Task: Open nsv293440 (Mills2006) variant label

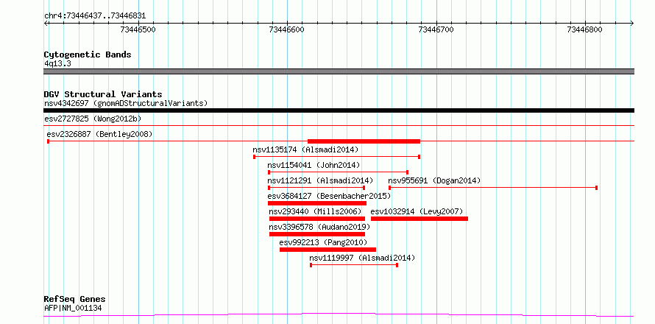Action: (316, 211)
